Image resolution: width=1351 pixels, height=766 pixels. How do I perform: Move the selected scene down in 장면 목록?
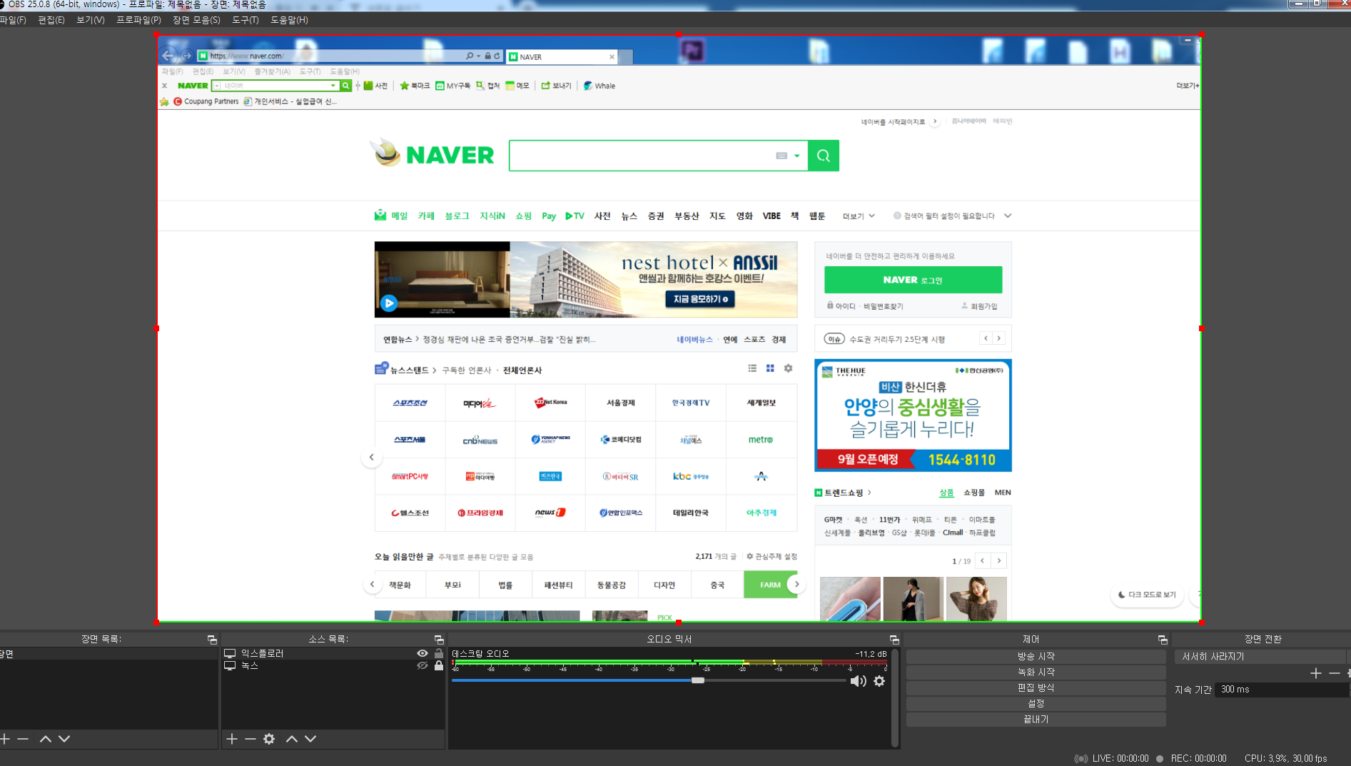coord(64,739)
